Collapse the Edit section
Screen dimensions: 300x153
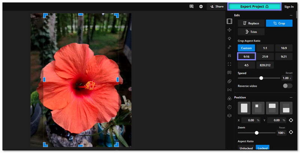(291, 15)
